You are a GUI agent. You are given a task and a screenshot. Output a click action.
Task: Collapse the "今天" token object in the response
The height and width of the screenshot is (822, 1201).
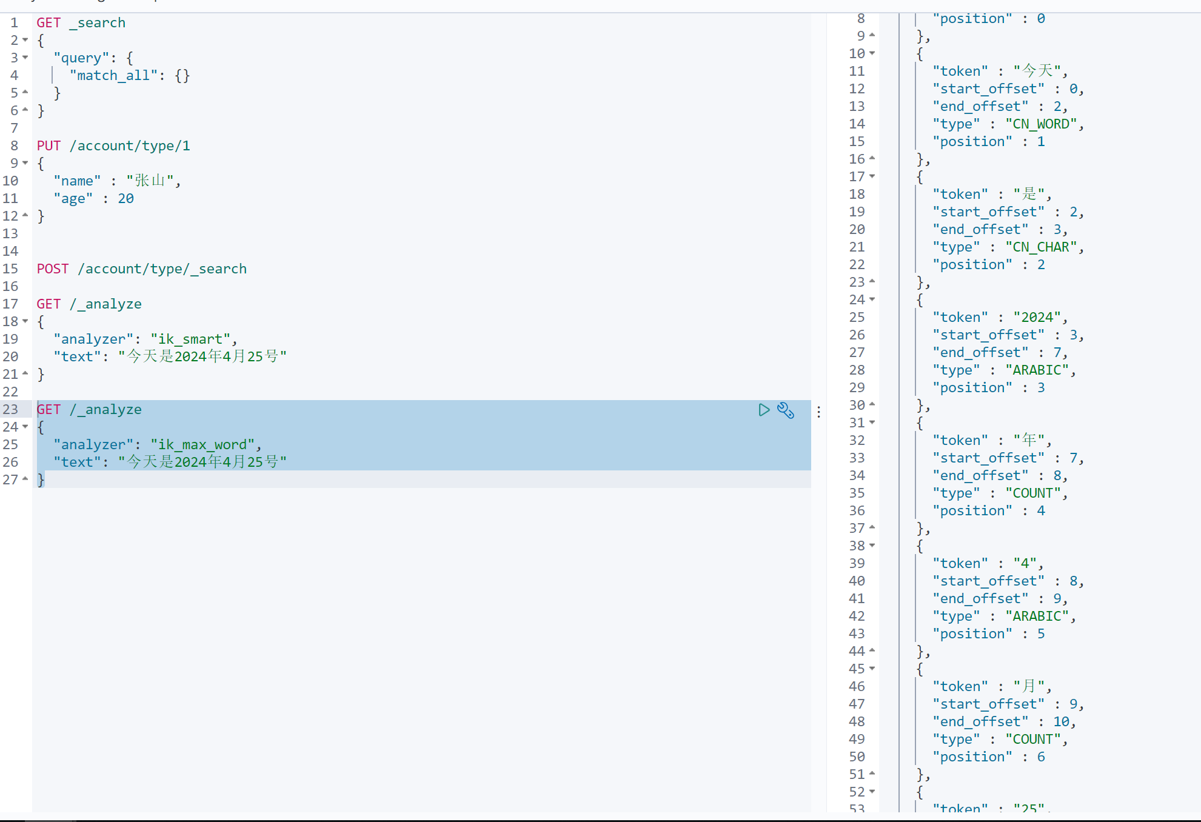[871, 53]
